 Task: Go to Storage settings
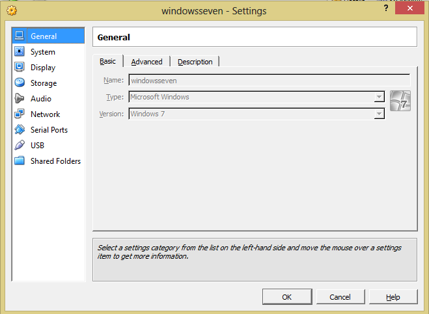pos(48,83)
